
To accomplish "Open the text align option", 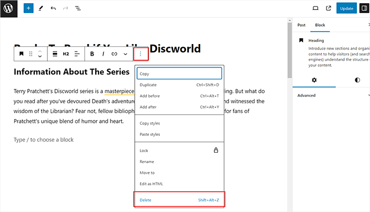I will click(77, 54).
